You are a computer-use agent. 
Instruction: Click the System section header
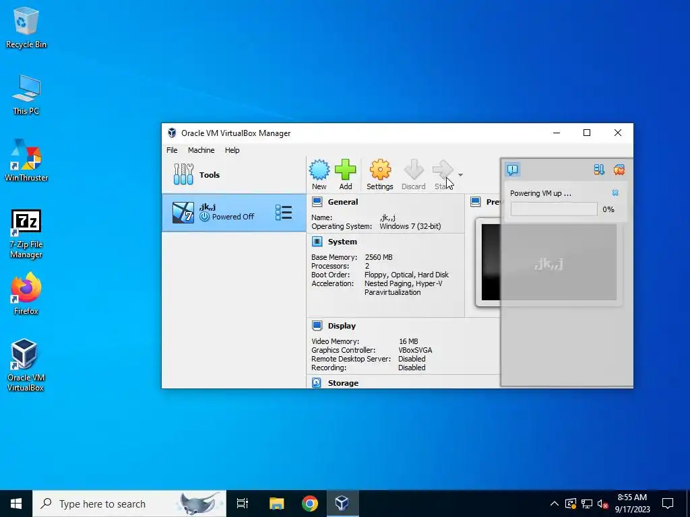[342, 242]
